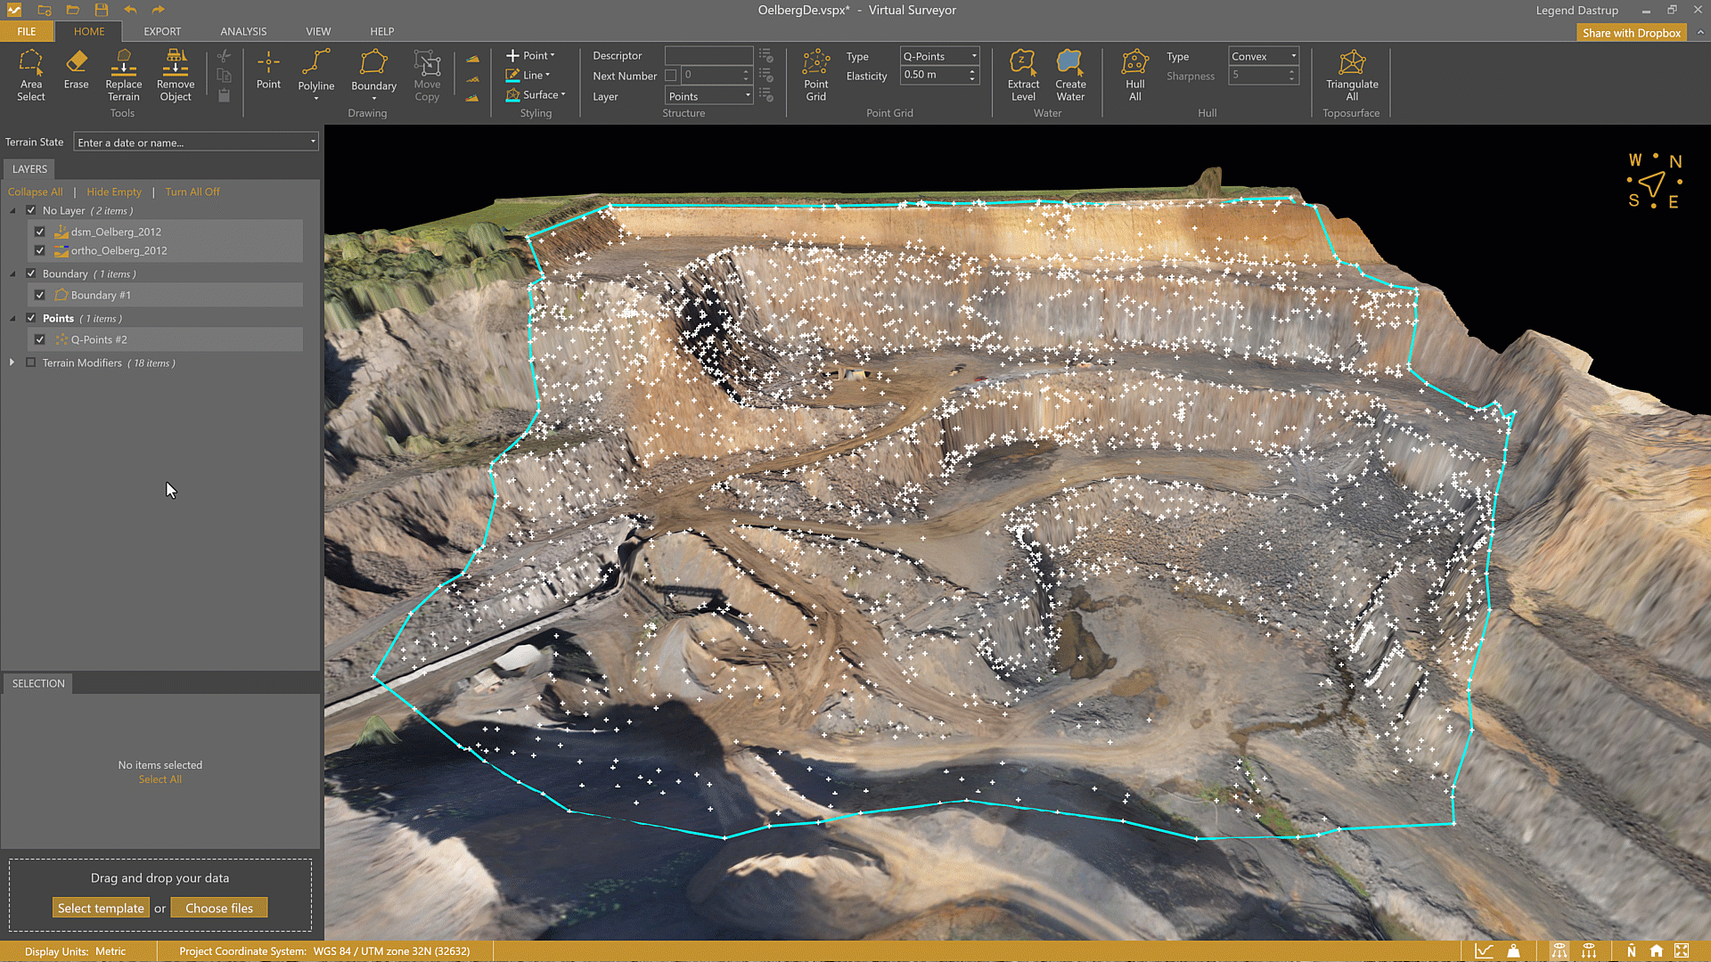Screen dimensions: 1711x962
Task: Select the Area Select tool
Action: pyautogui.click(x=30, y=75)
